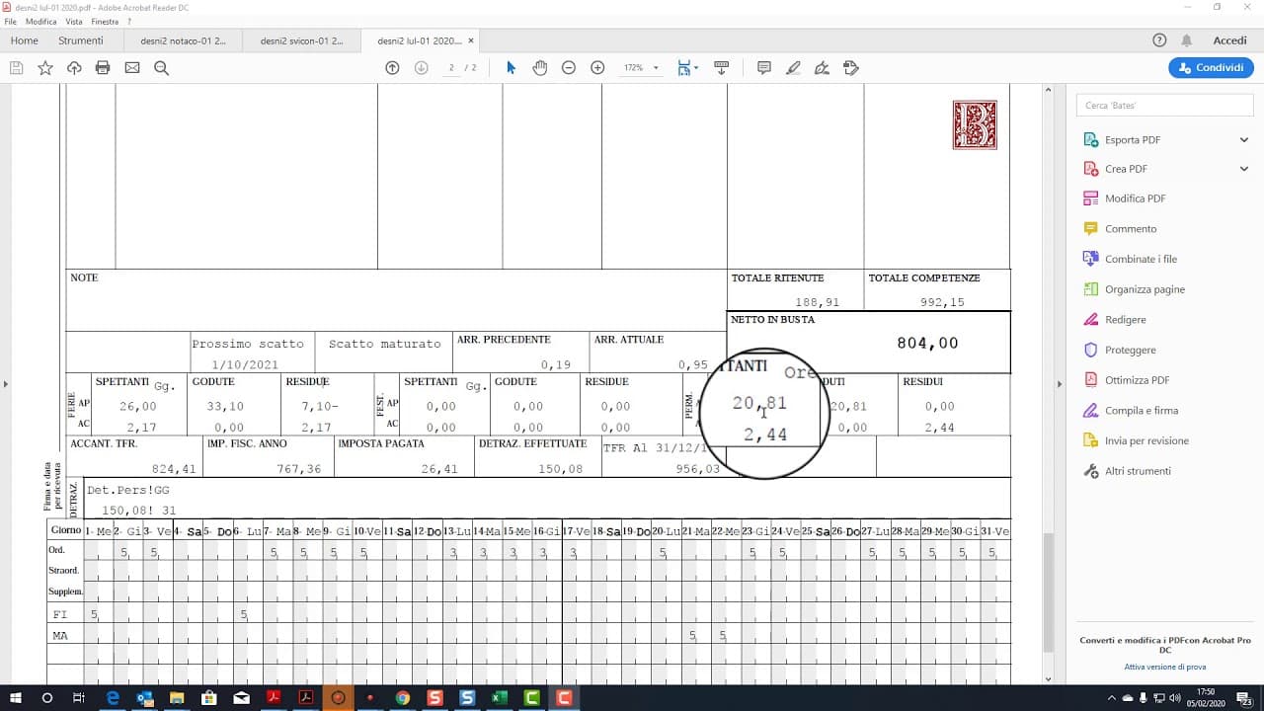
Task: Expand the Crea PDF chevron
Action: tap(1244, 169)
